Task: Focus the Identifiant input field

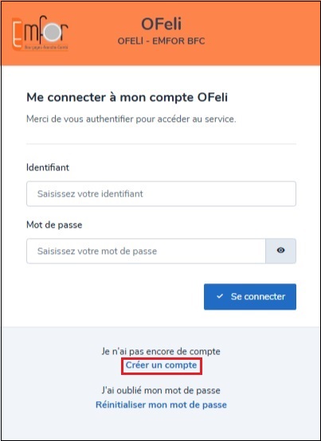Action: [x=161, y=193]
